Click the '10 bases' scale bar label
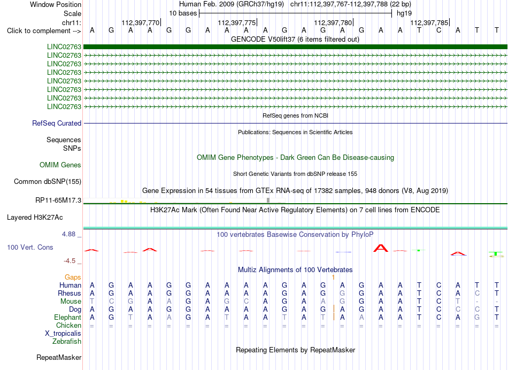Screen dimensions: 508x370 183,13
